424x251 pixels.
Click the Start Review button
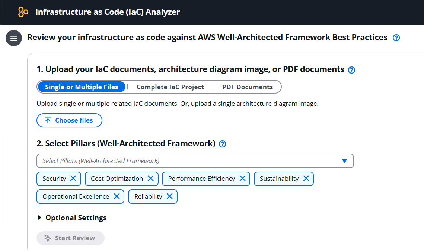(x=70, y=238)
